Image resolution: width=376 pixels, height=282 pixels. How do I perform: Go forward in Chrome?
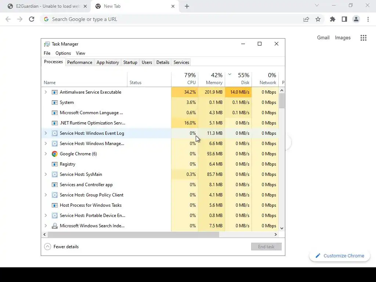point(20,19)
